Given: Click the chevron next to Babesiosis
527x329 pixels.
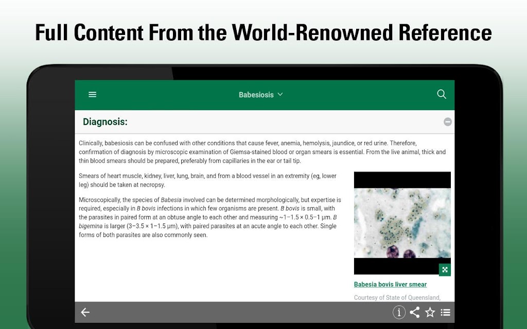Looking at the screenshot, I should click(280, 95).
